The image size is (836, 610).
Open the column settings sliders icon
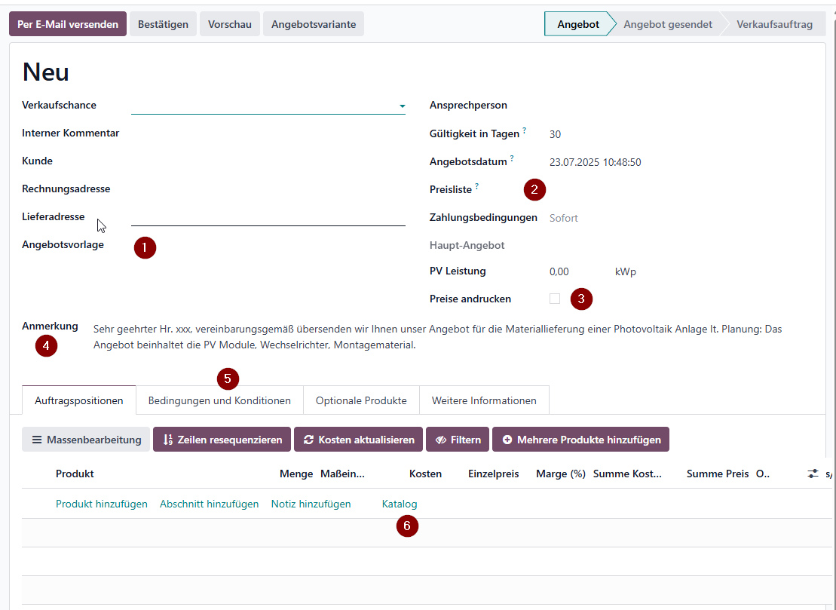coord(813,474)
